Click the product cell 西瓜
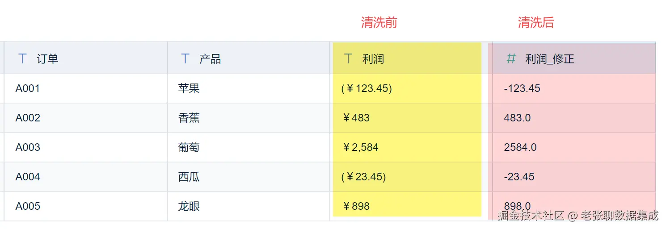Viewport: 666px width, 229px height. point(189,177)
